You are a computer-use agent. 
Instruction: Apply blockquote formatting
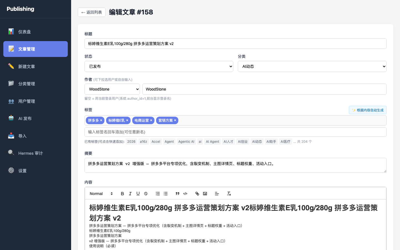[x=177, y=194]
